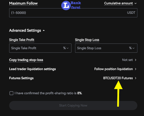Click the arrow beside BTCUSDT20 Futures
This screenshot has height=116, width=144.
(x=136, y=78)
